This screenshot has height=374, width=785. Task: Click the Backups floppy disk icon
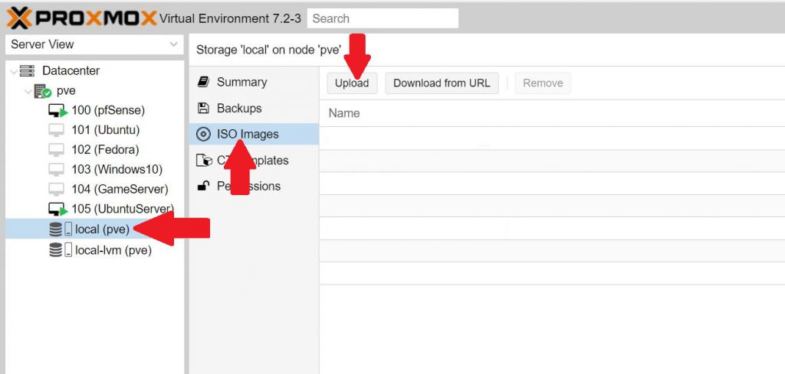[x=202, y=108]
